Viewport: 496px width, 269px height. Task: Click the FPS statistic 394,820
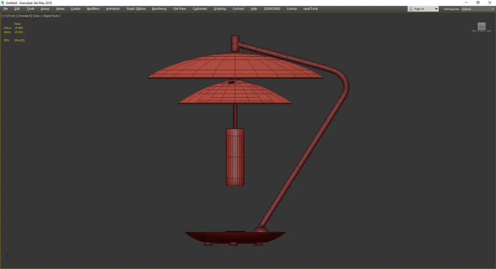point(19,40)
